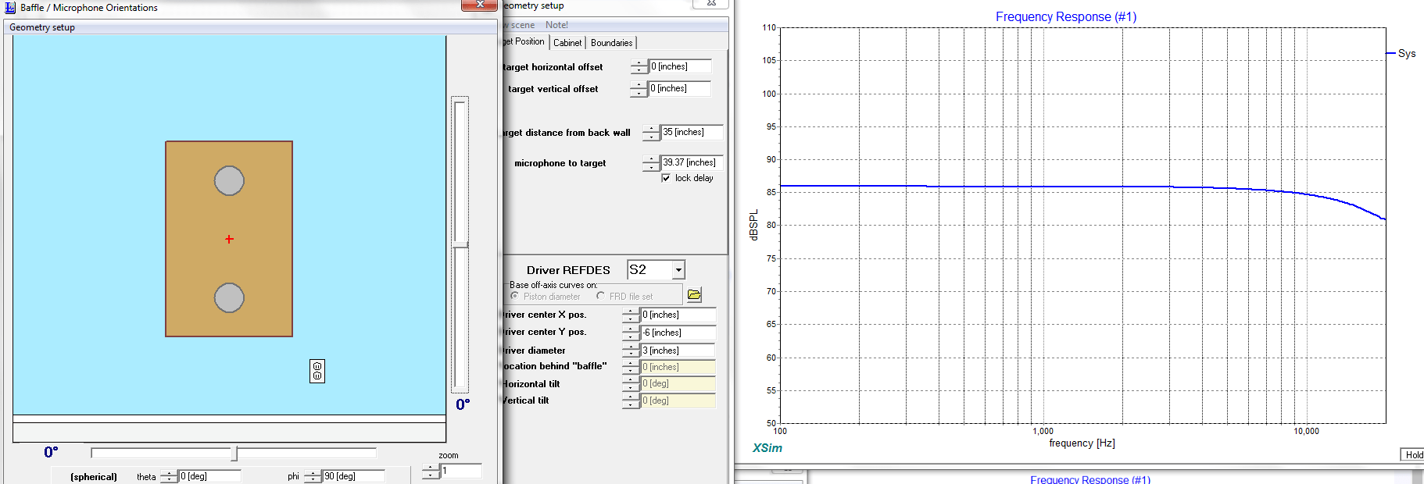
Task: Click the lower Frequency Response (#1) title
Action: pos(1090,479)
